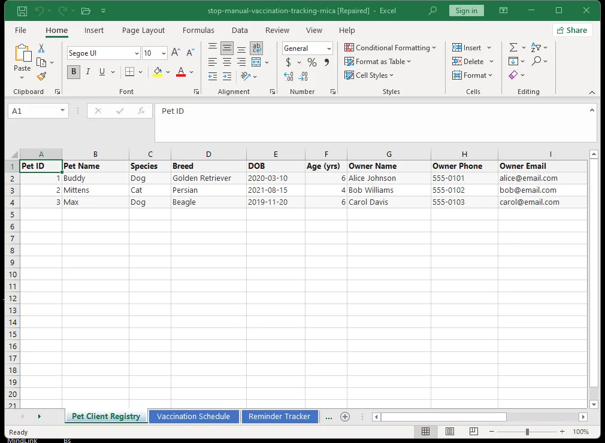Click the Find & Select magnifier icon
The height and width of the screenshot is (443, 605).
click(536, 61)
